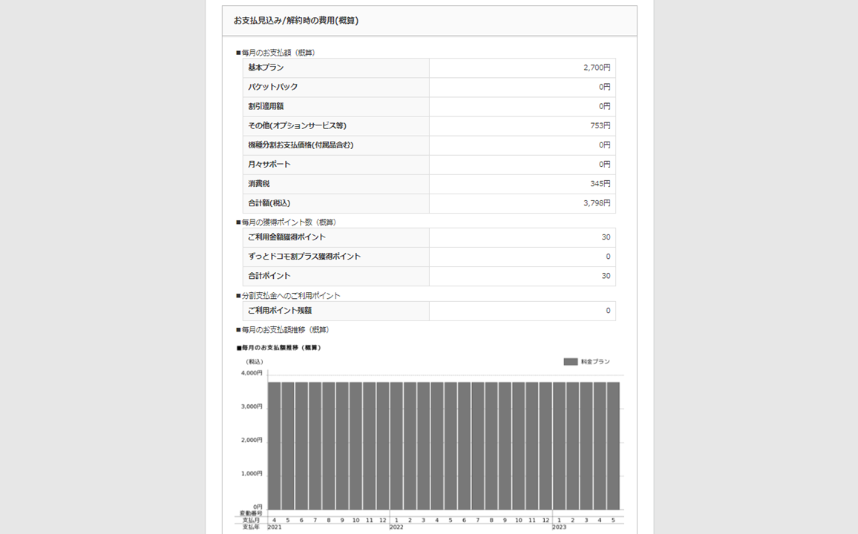Screen dimensions: 858x534
Task: Select the 30 value for 合計ポイント
Action: pos(606,276)
